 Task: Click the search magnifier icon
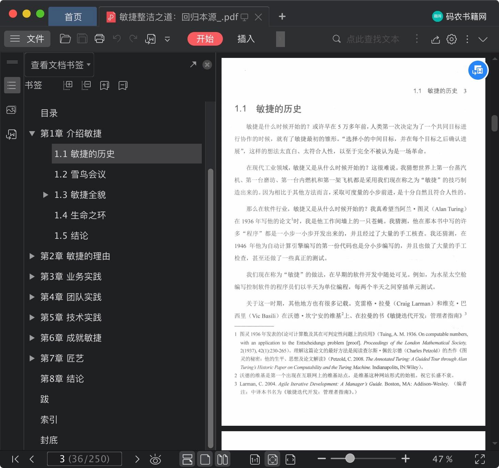(x=336, y=39)
